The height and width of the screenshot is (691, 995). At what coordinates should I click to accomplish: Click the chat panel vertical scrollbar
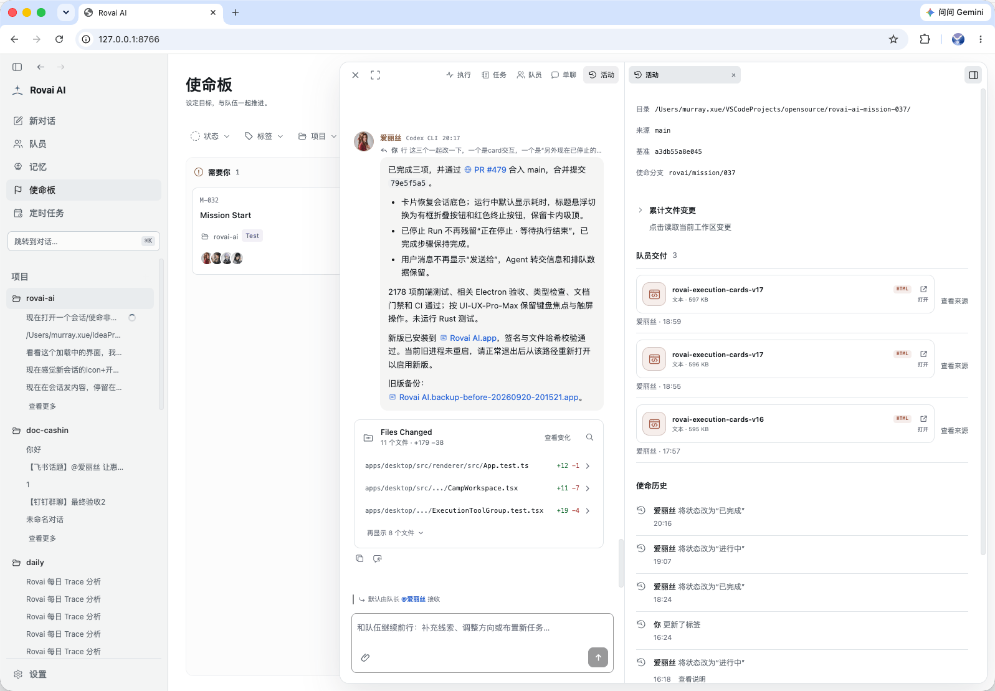click(x=621, y=563)
